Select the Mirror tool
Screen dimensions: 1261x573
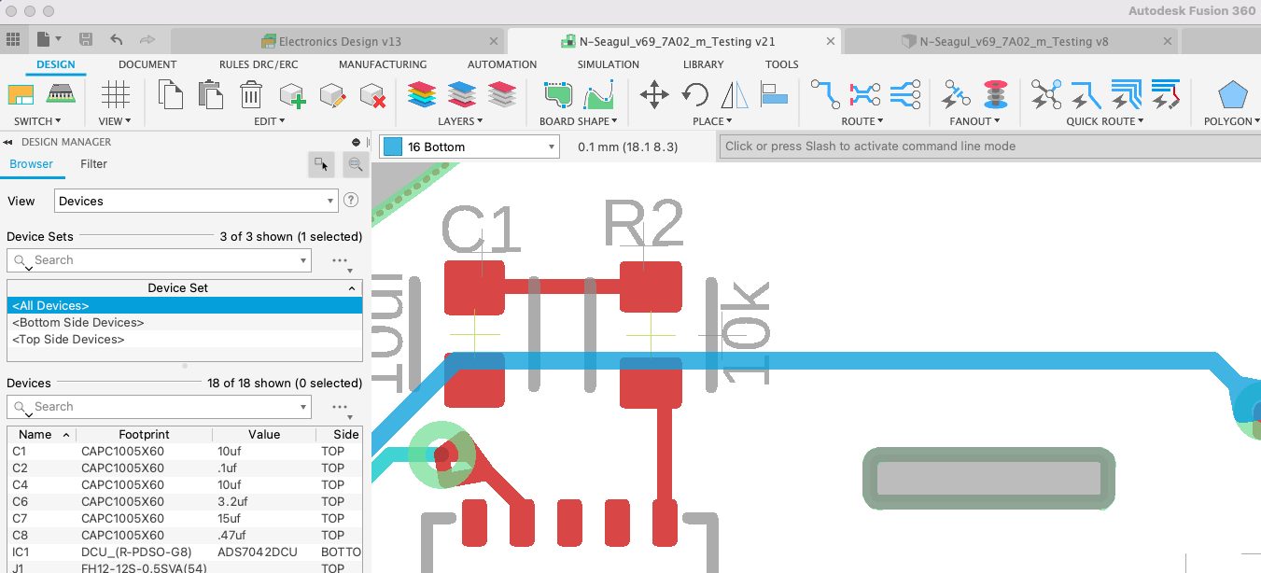[735, 95]
